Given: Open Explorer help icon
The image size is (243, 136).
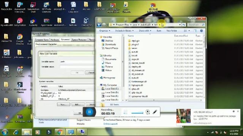Looking at the screenshot, I should [202, 31].
